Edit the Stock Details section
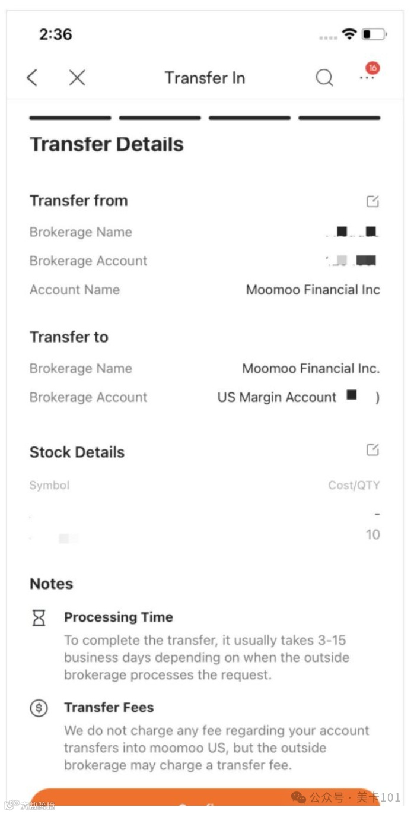This screenshot has width=414, height=814. 372,450
